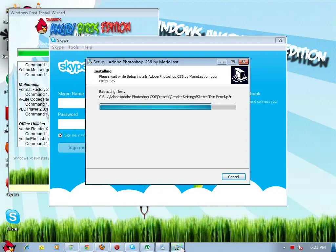Select the installer taskbar button beside uTorrent
Screen dimensions: 336x252
click(162, 247)
